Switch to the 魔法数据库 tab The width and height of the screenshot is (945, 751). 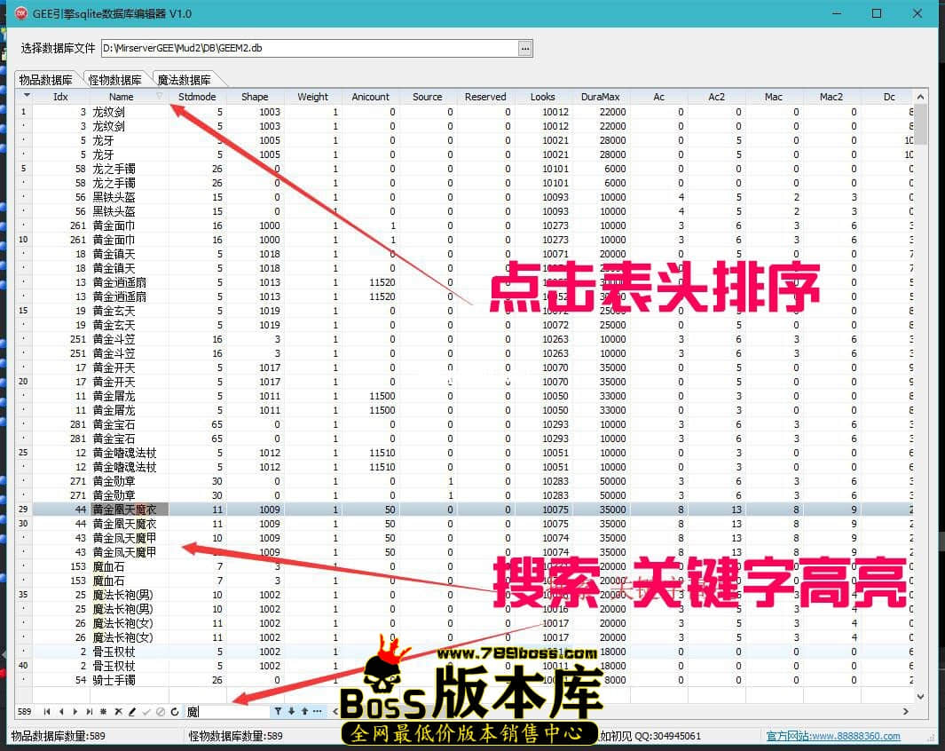184,80
